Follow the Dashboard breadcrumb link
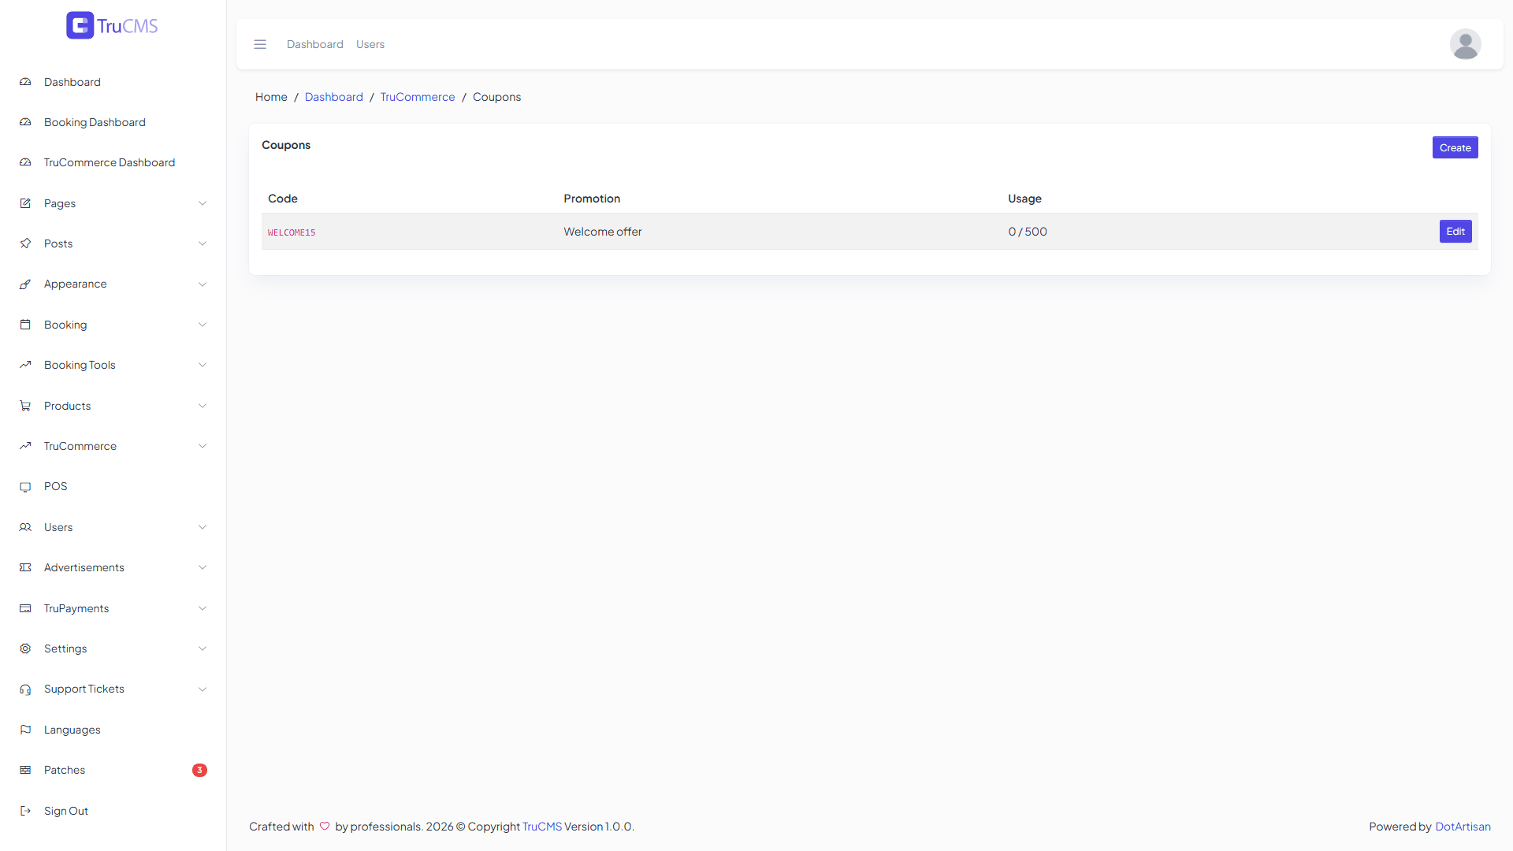This screenshot has height=851, width=1513. (334, 97)
